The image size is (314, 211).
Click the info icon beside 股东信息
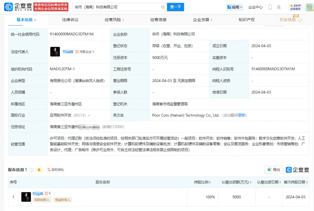point(31,170)
